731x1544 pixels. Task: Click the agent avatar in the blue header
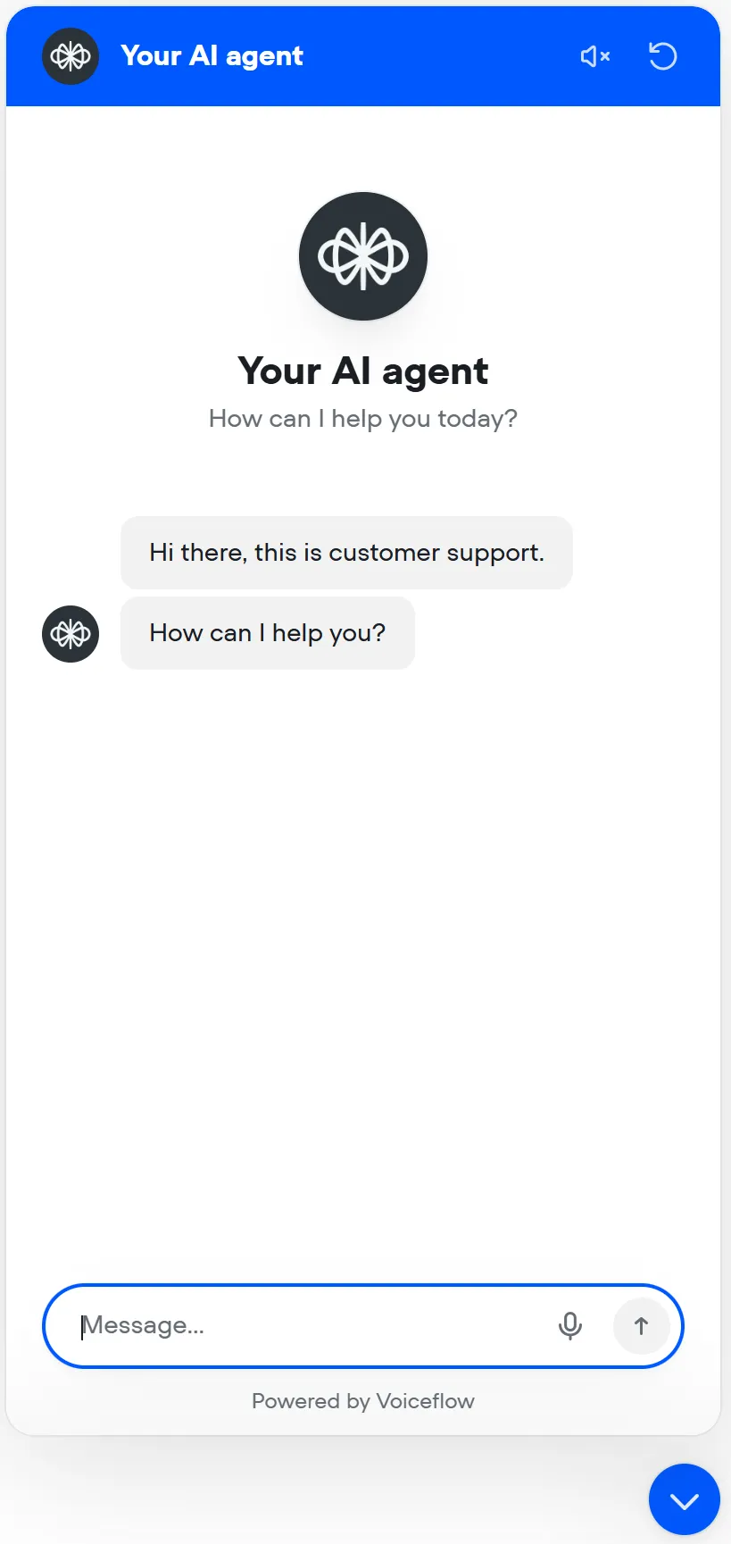click(71, 56)
